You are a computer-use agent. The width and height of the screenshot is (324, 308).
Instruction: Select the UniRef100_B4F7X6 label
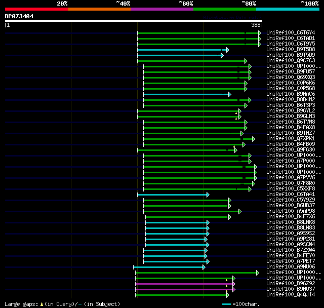(291, 217)
